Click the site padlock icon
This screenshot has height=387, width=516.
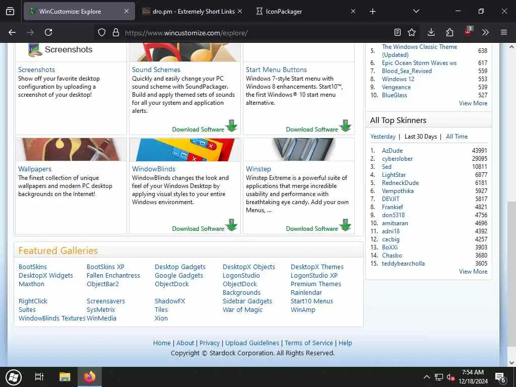coord(116,32)
